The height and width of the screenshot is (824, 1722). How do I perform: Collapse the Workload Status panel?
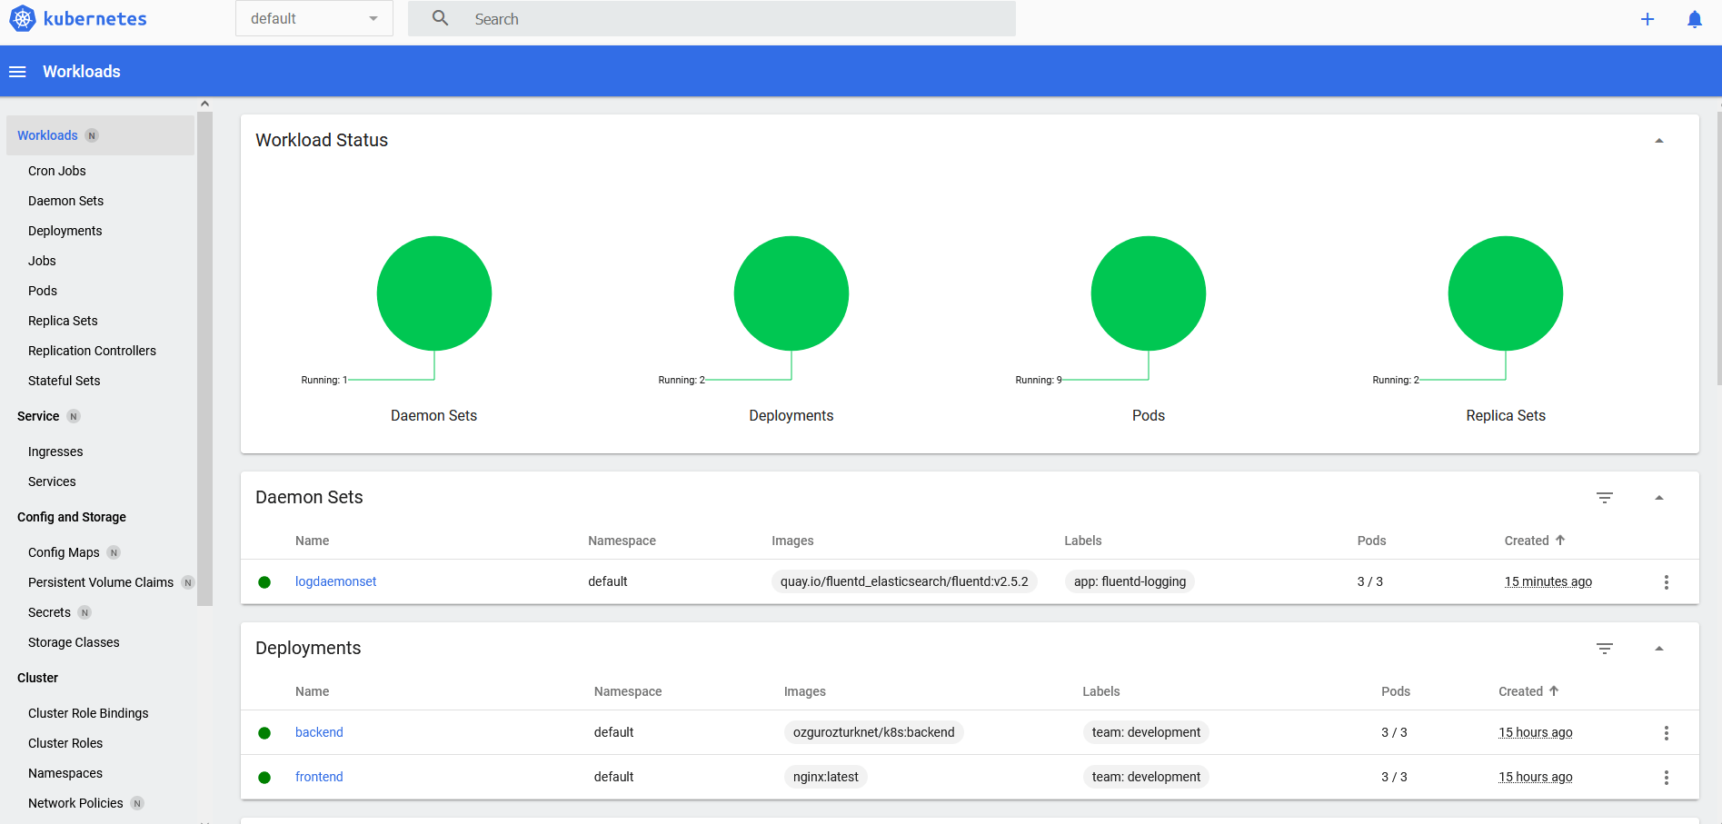click(1659, 139)
